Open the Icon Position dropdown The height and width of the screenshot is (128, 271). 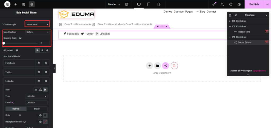click(x=37, y=32)
